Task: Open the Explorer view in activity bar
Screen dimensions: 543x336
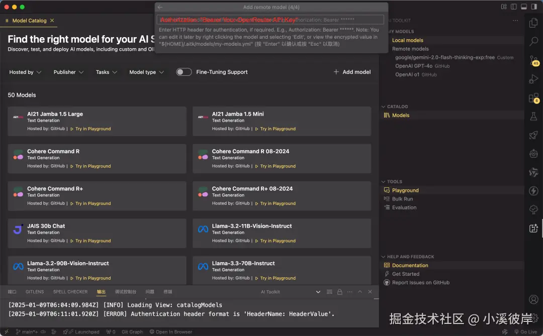Action: point(533,23)
